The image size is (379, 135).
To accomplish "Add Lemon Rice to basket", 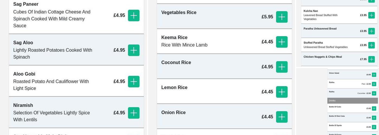I will (x=282, y=92).
